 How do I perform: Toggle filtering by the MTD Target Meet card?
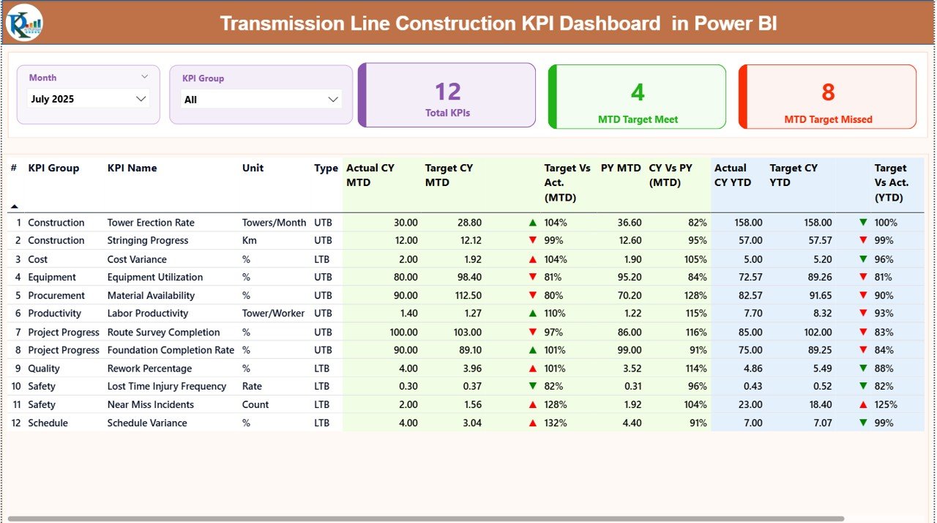tap(637, 96)
